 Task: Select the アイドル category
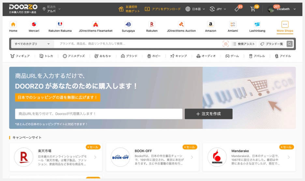pos(283,56)
